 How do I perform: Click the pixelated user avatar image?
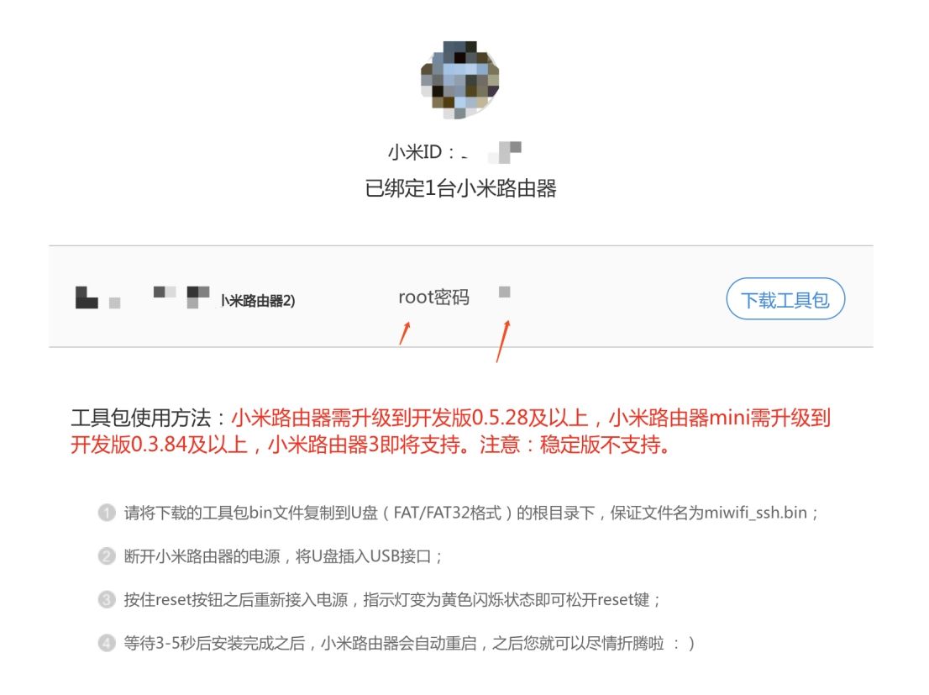click(x=459, y=80)
